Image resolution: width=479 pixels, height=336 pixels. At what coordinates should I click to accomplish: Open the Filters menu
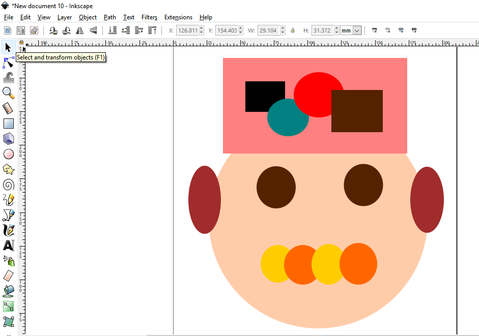click(x=149, y=17)
